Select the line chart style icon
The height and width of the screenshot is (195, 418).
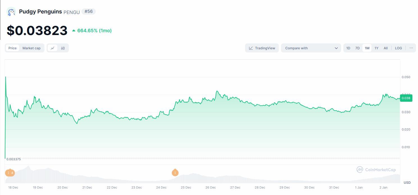(52, 48)
